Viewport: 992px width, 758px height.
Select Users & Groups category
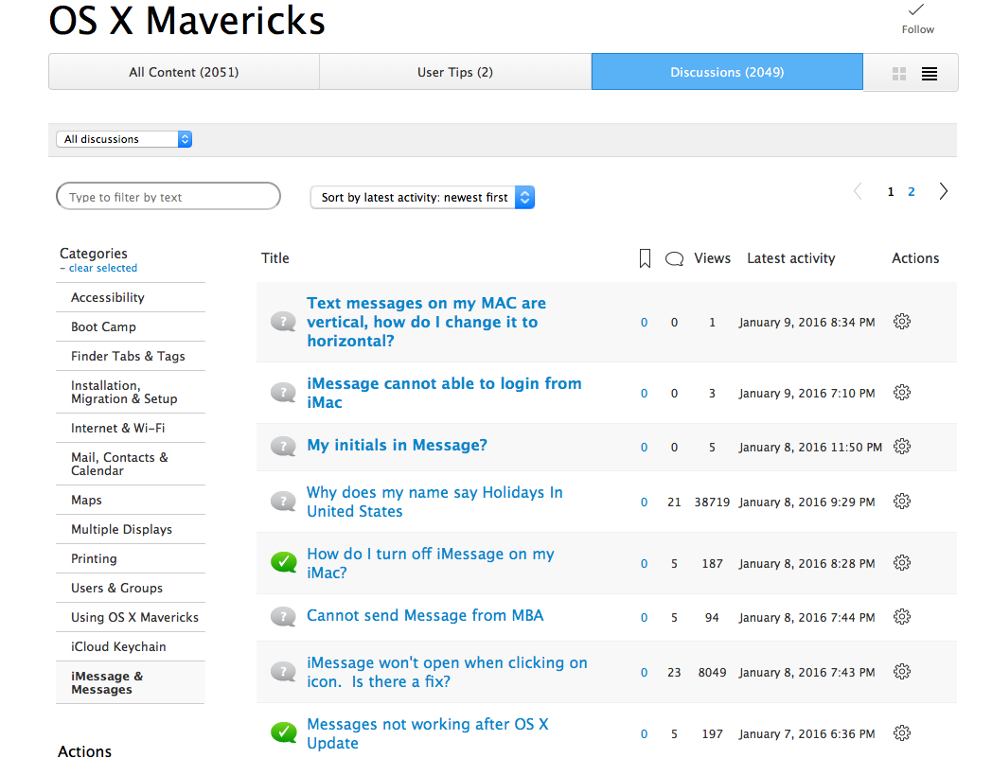click(x=131, y=588)
